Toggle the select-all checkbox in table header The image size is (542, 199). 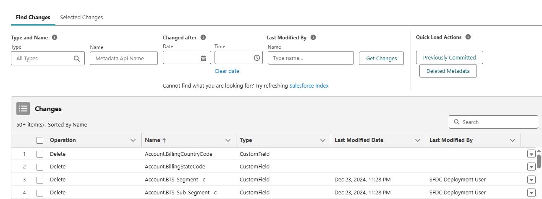(x=40, y=140)
